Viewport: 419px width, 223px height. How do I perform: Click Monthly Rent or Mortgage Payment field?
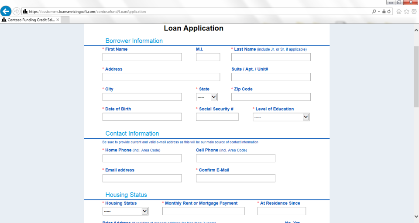click(203, 211)
